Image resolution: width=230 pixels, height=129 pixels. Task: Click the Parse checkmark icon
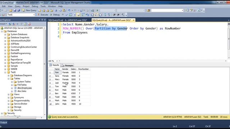(x=66, y=15)
